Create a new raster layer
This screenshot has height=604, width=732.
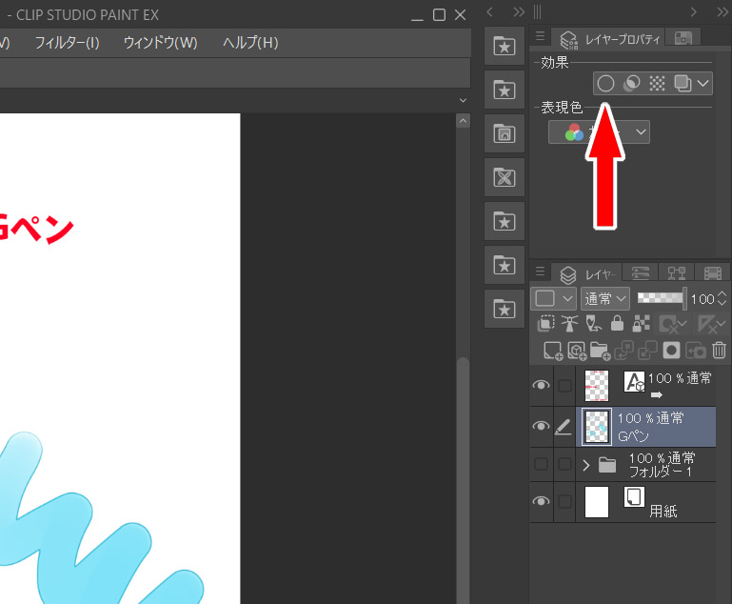coord(552,351)
